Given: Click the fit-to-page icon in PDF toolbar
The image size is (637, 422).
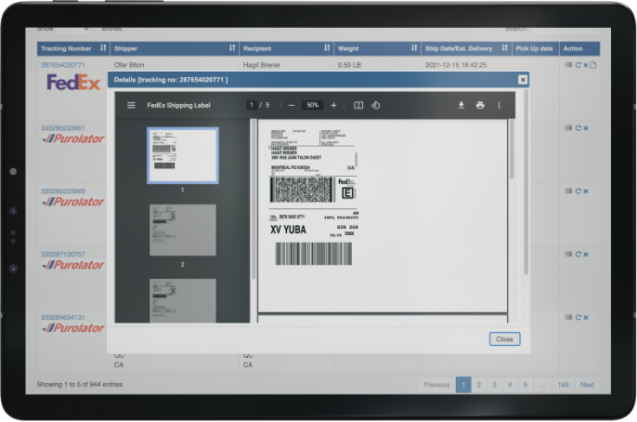Looking at the screenshot, I should click(x=358, y=105).
